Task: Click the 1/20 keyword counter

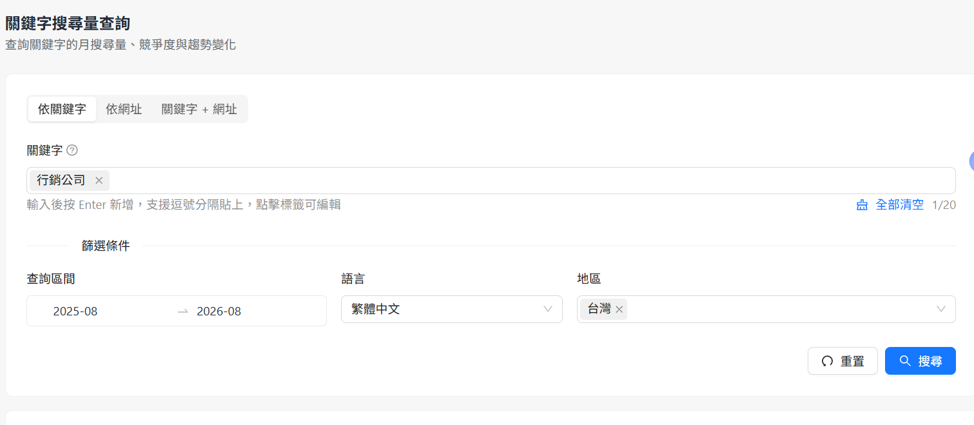Action: pos(944,205)
